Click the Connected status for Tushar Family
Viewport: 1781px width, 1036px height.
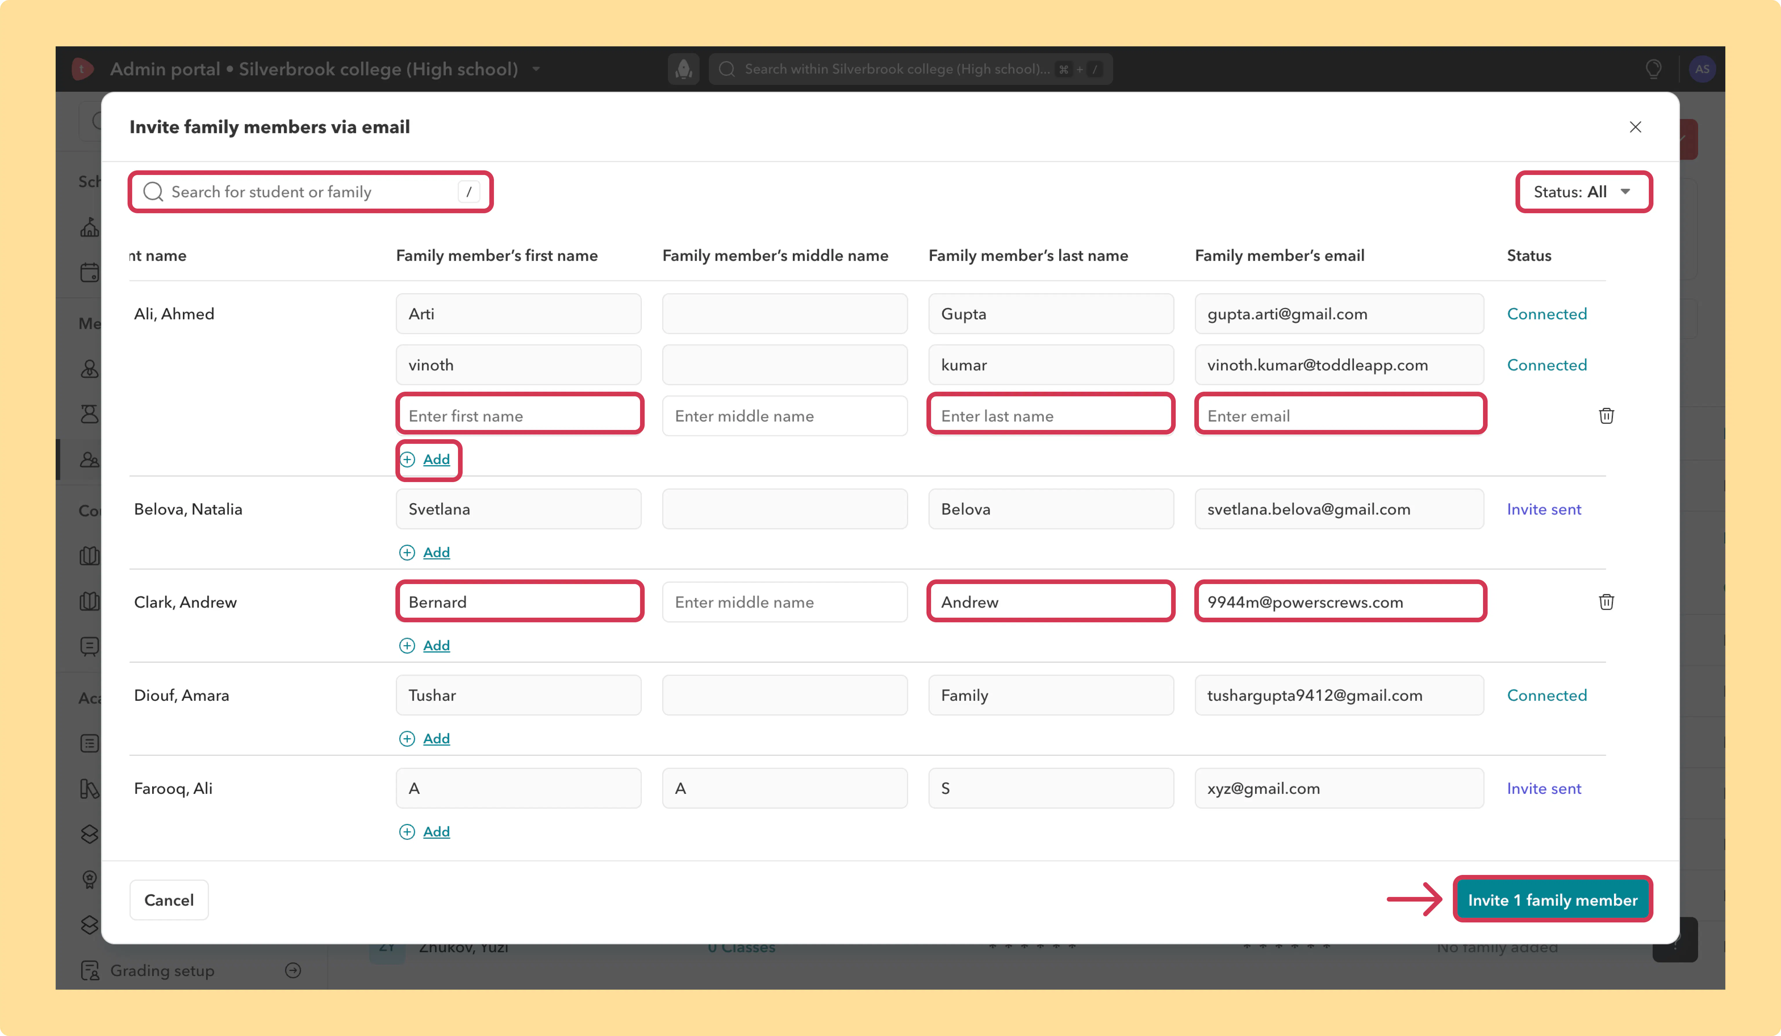(1546, 696)
